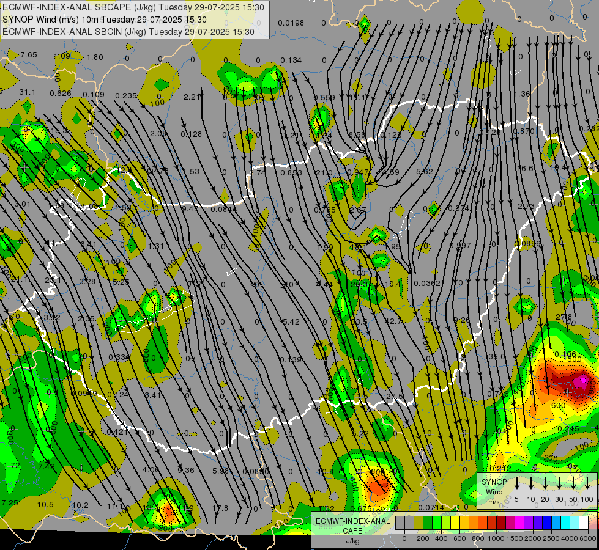
Task: Pick the dark green swatch in CAPE legend
Action: coord(428,523)
